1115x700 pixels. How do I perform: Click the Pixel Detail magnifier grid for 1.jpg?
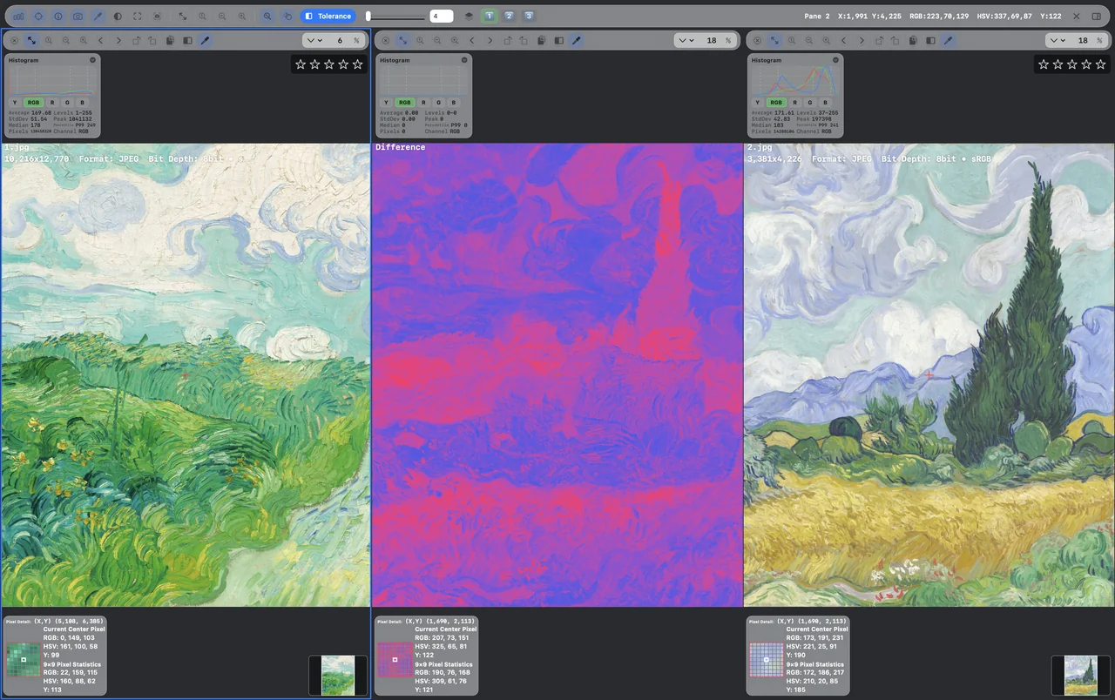click(x=24, y=660)
